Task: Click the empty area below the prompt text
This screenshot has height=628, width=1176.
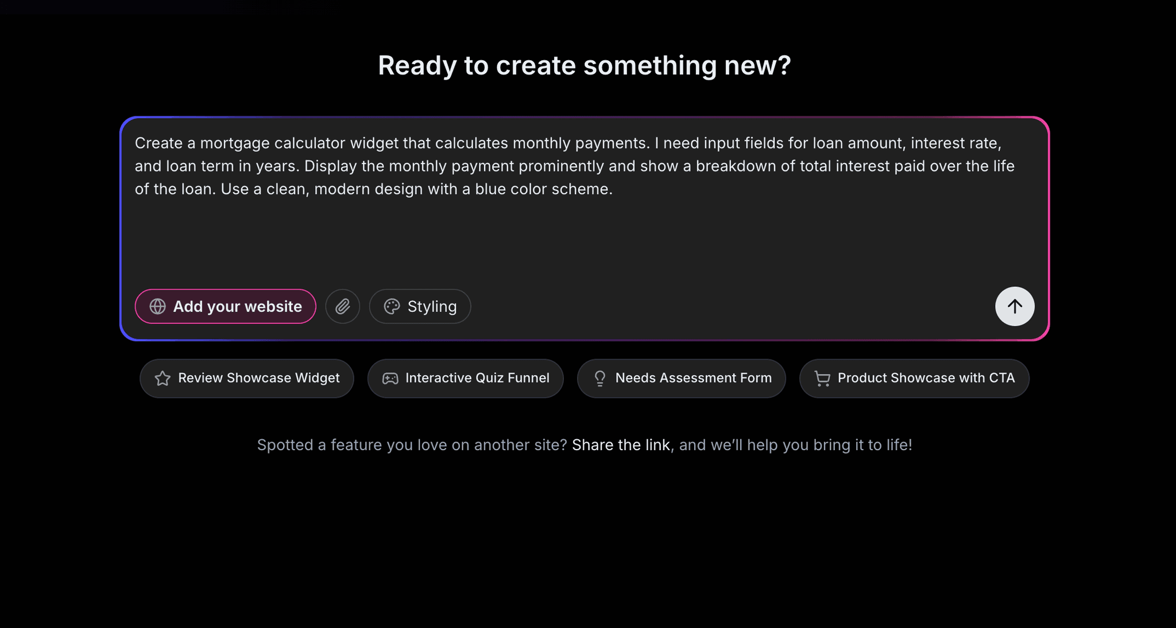Action: tap(574, 241)
